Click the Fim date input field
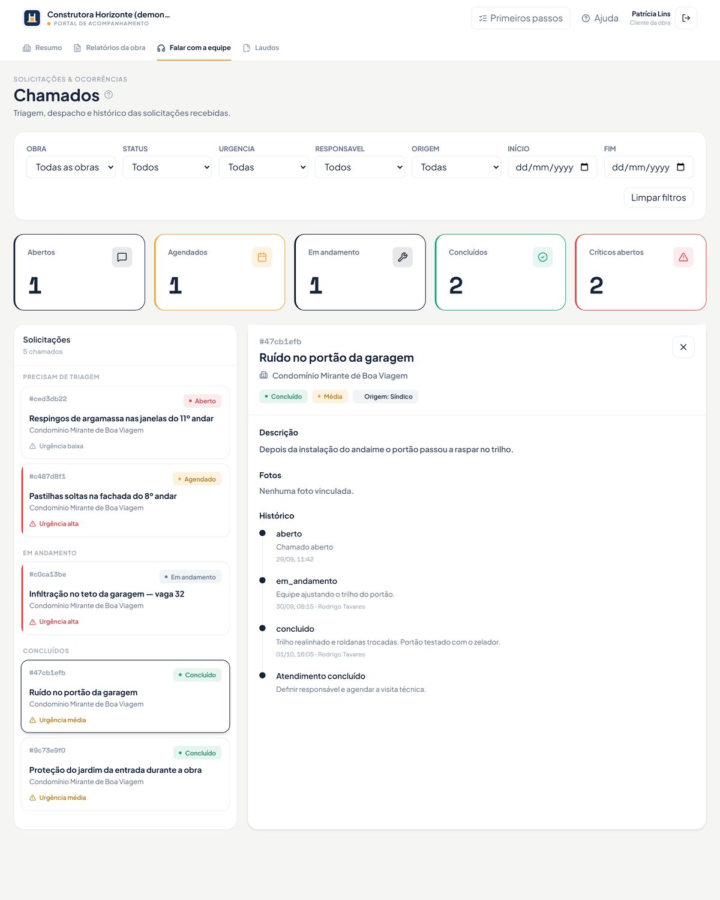The image size is (720, 900). (x=649, y=167)
